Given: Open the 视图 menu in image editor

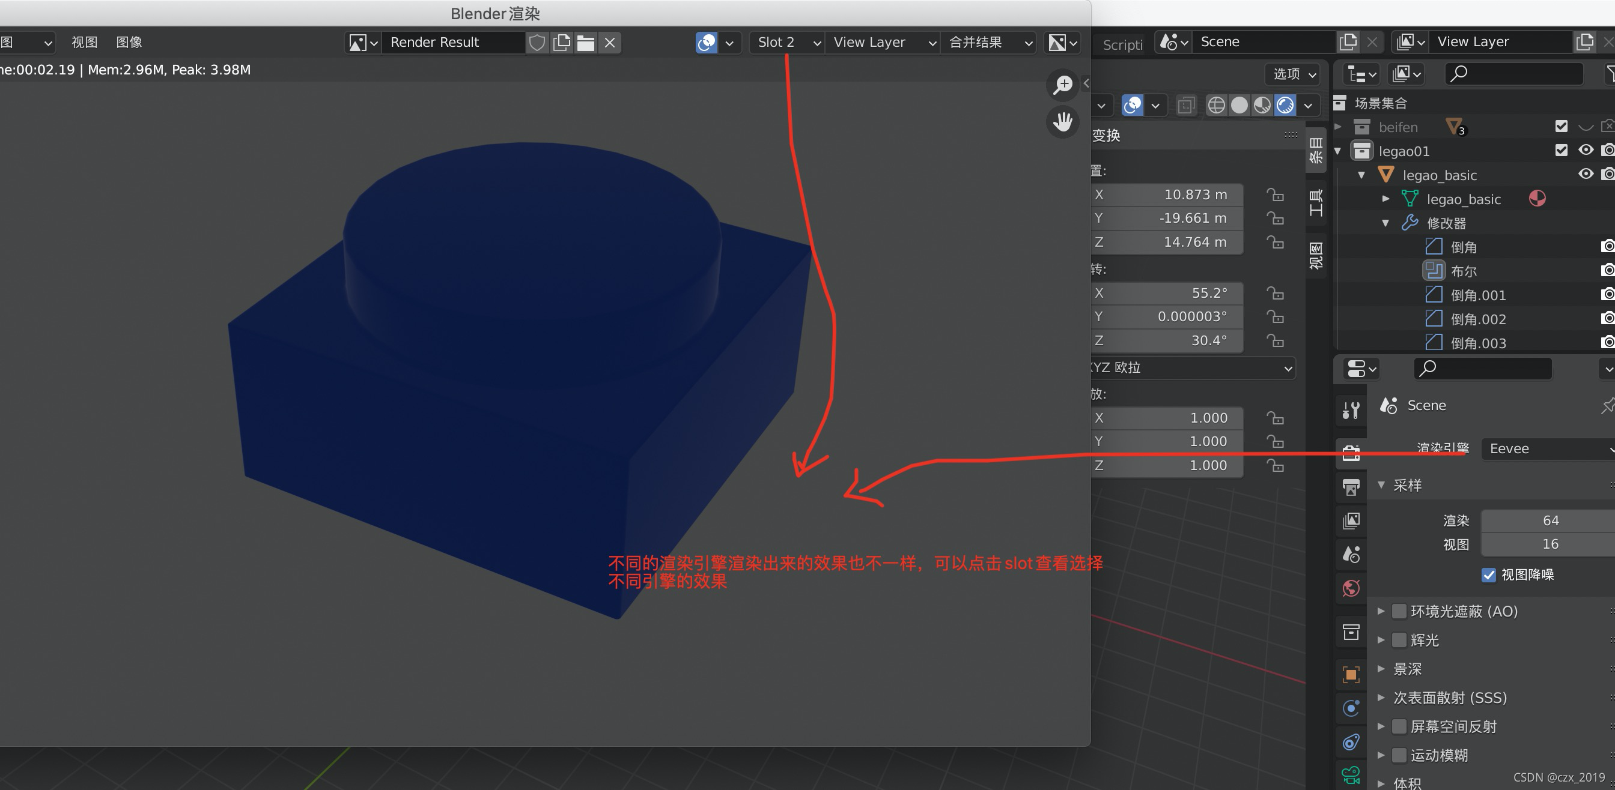Looking at the screenshot, I should pyautogui.click(x=84, y=43).
